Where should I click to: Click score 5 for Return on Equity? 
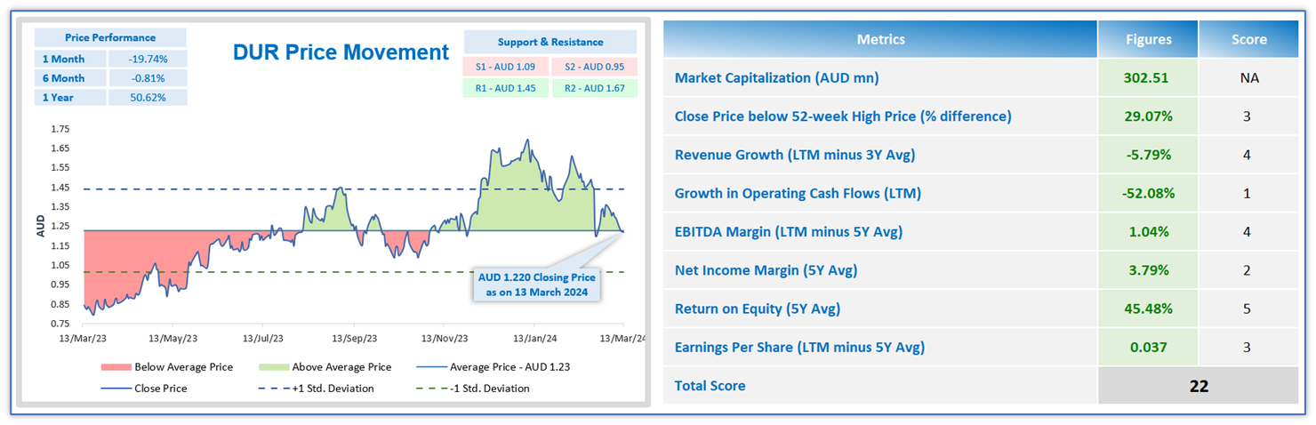[x=1249, y=309]
